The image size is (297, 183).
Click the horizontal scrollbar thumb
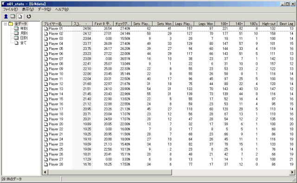tap(110, 172)
